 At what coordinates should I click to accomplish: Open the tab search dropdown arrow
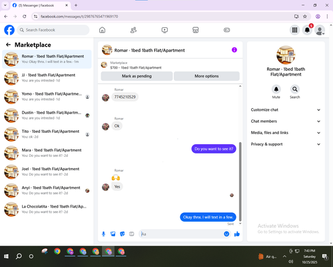pyautogui.click(x=5, y=5)
